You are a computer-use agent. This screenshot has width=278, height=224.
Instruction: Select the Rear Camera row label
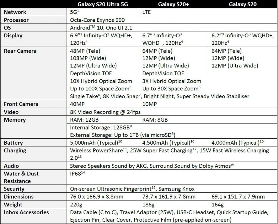(20, 51)
